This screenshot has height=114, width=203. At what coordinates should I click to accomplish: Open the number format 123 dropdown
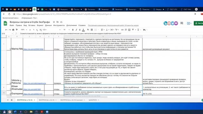(44, 30)
